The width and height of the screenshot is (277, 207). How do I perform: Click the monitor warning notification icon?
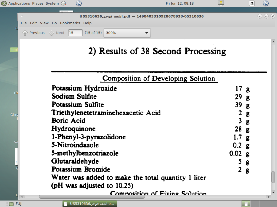[221, 3]
